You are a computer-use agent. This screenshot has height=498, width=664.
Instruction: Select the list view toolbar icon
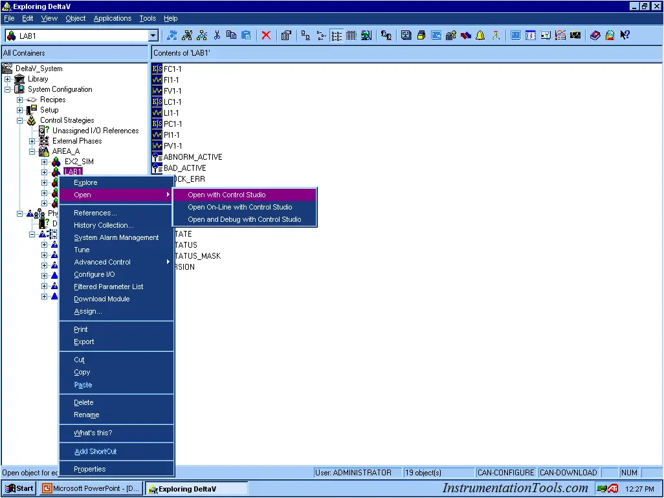pos(337,36)
